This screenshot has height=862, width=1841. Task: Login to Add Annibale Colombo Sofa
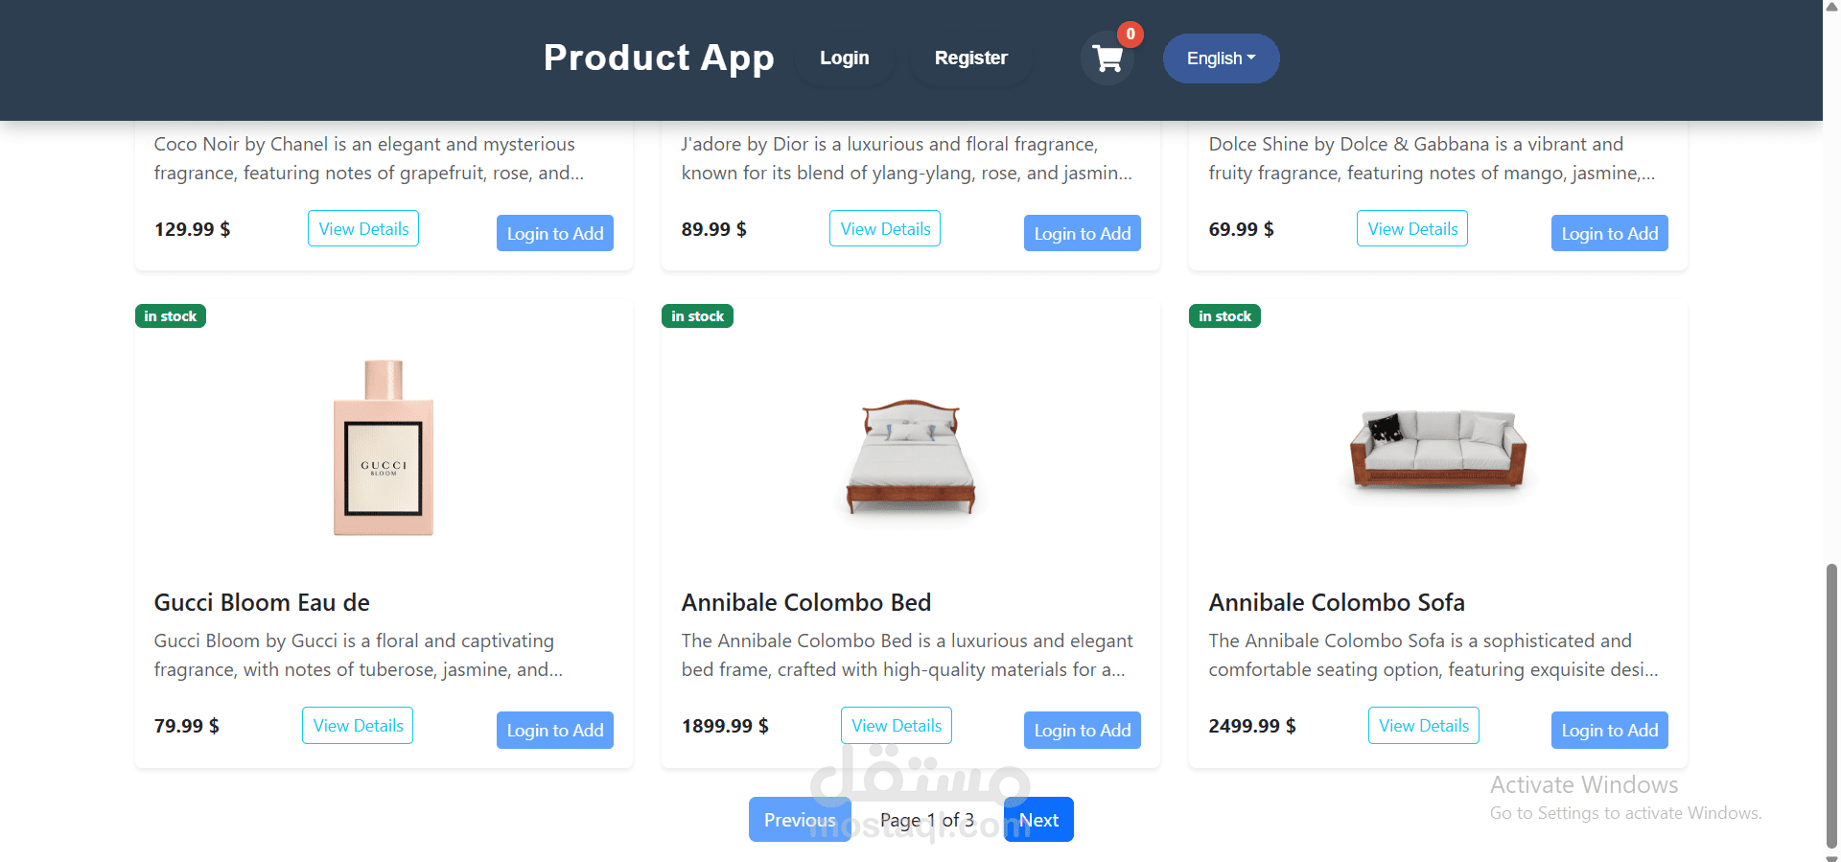tap(1609, 731)
